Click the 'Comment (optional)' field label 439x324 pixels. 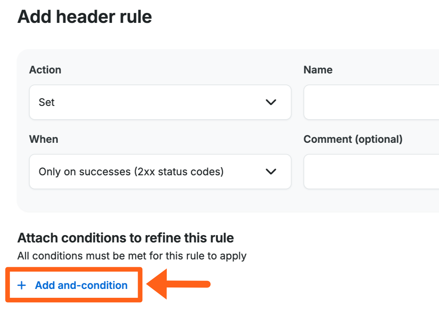click(353, 139)
